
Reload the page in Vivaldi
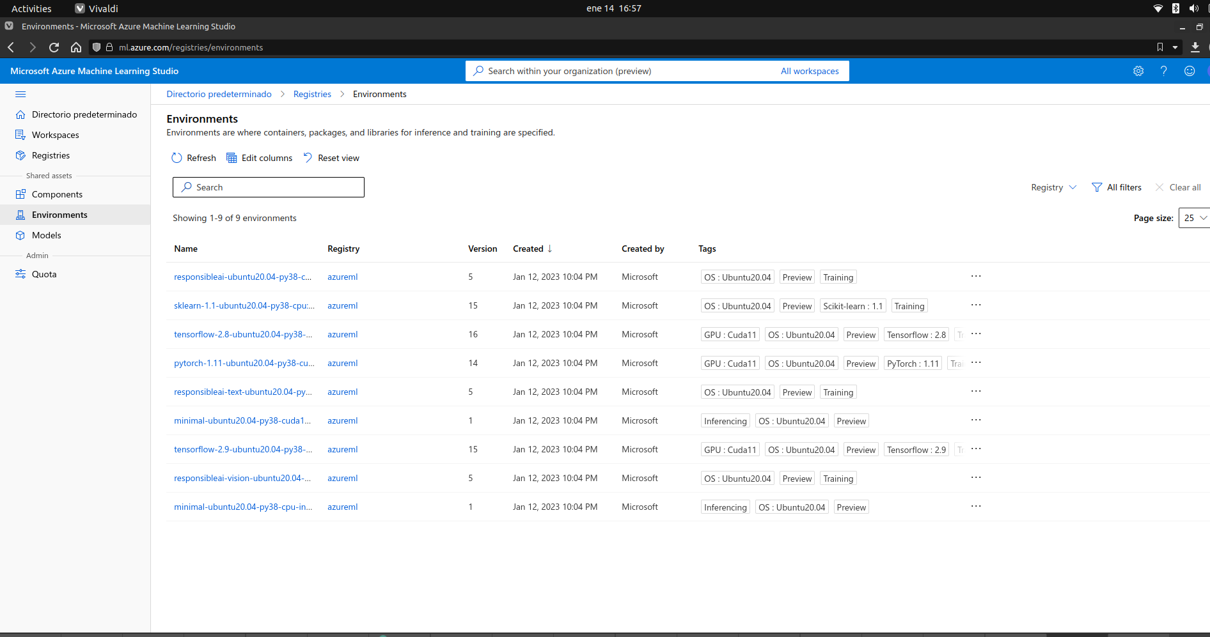coord(54,47)
